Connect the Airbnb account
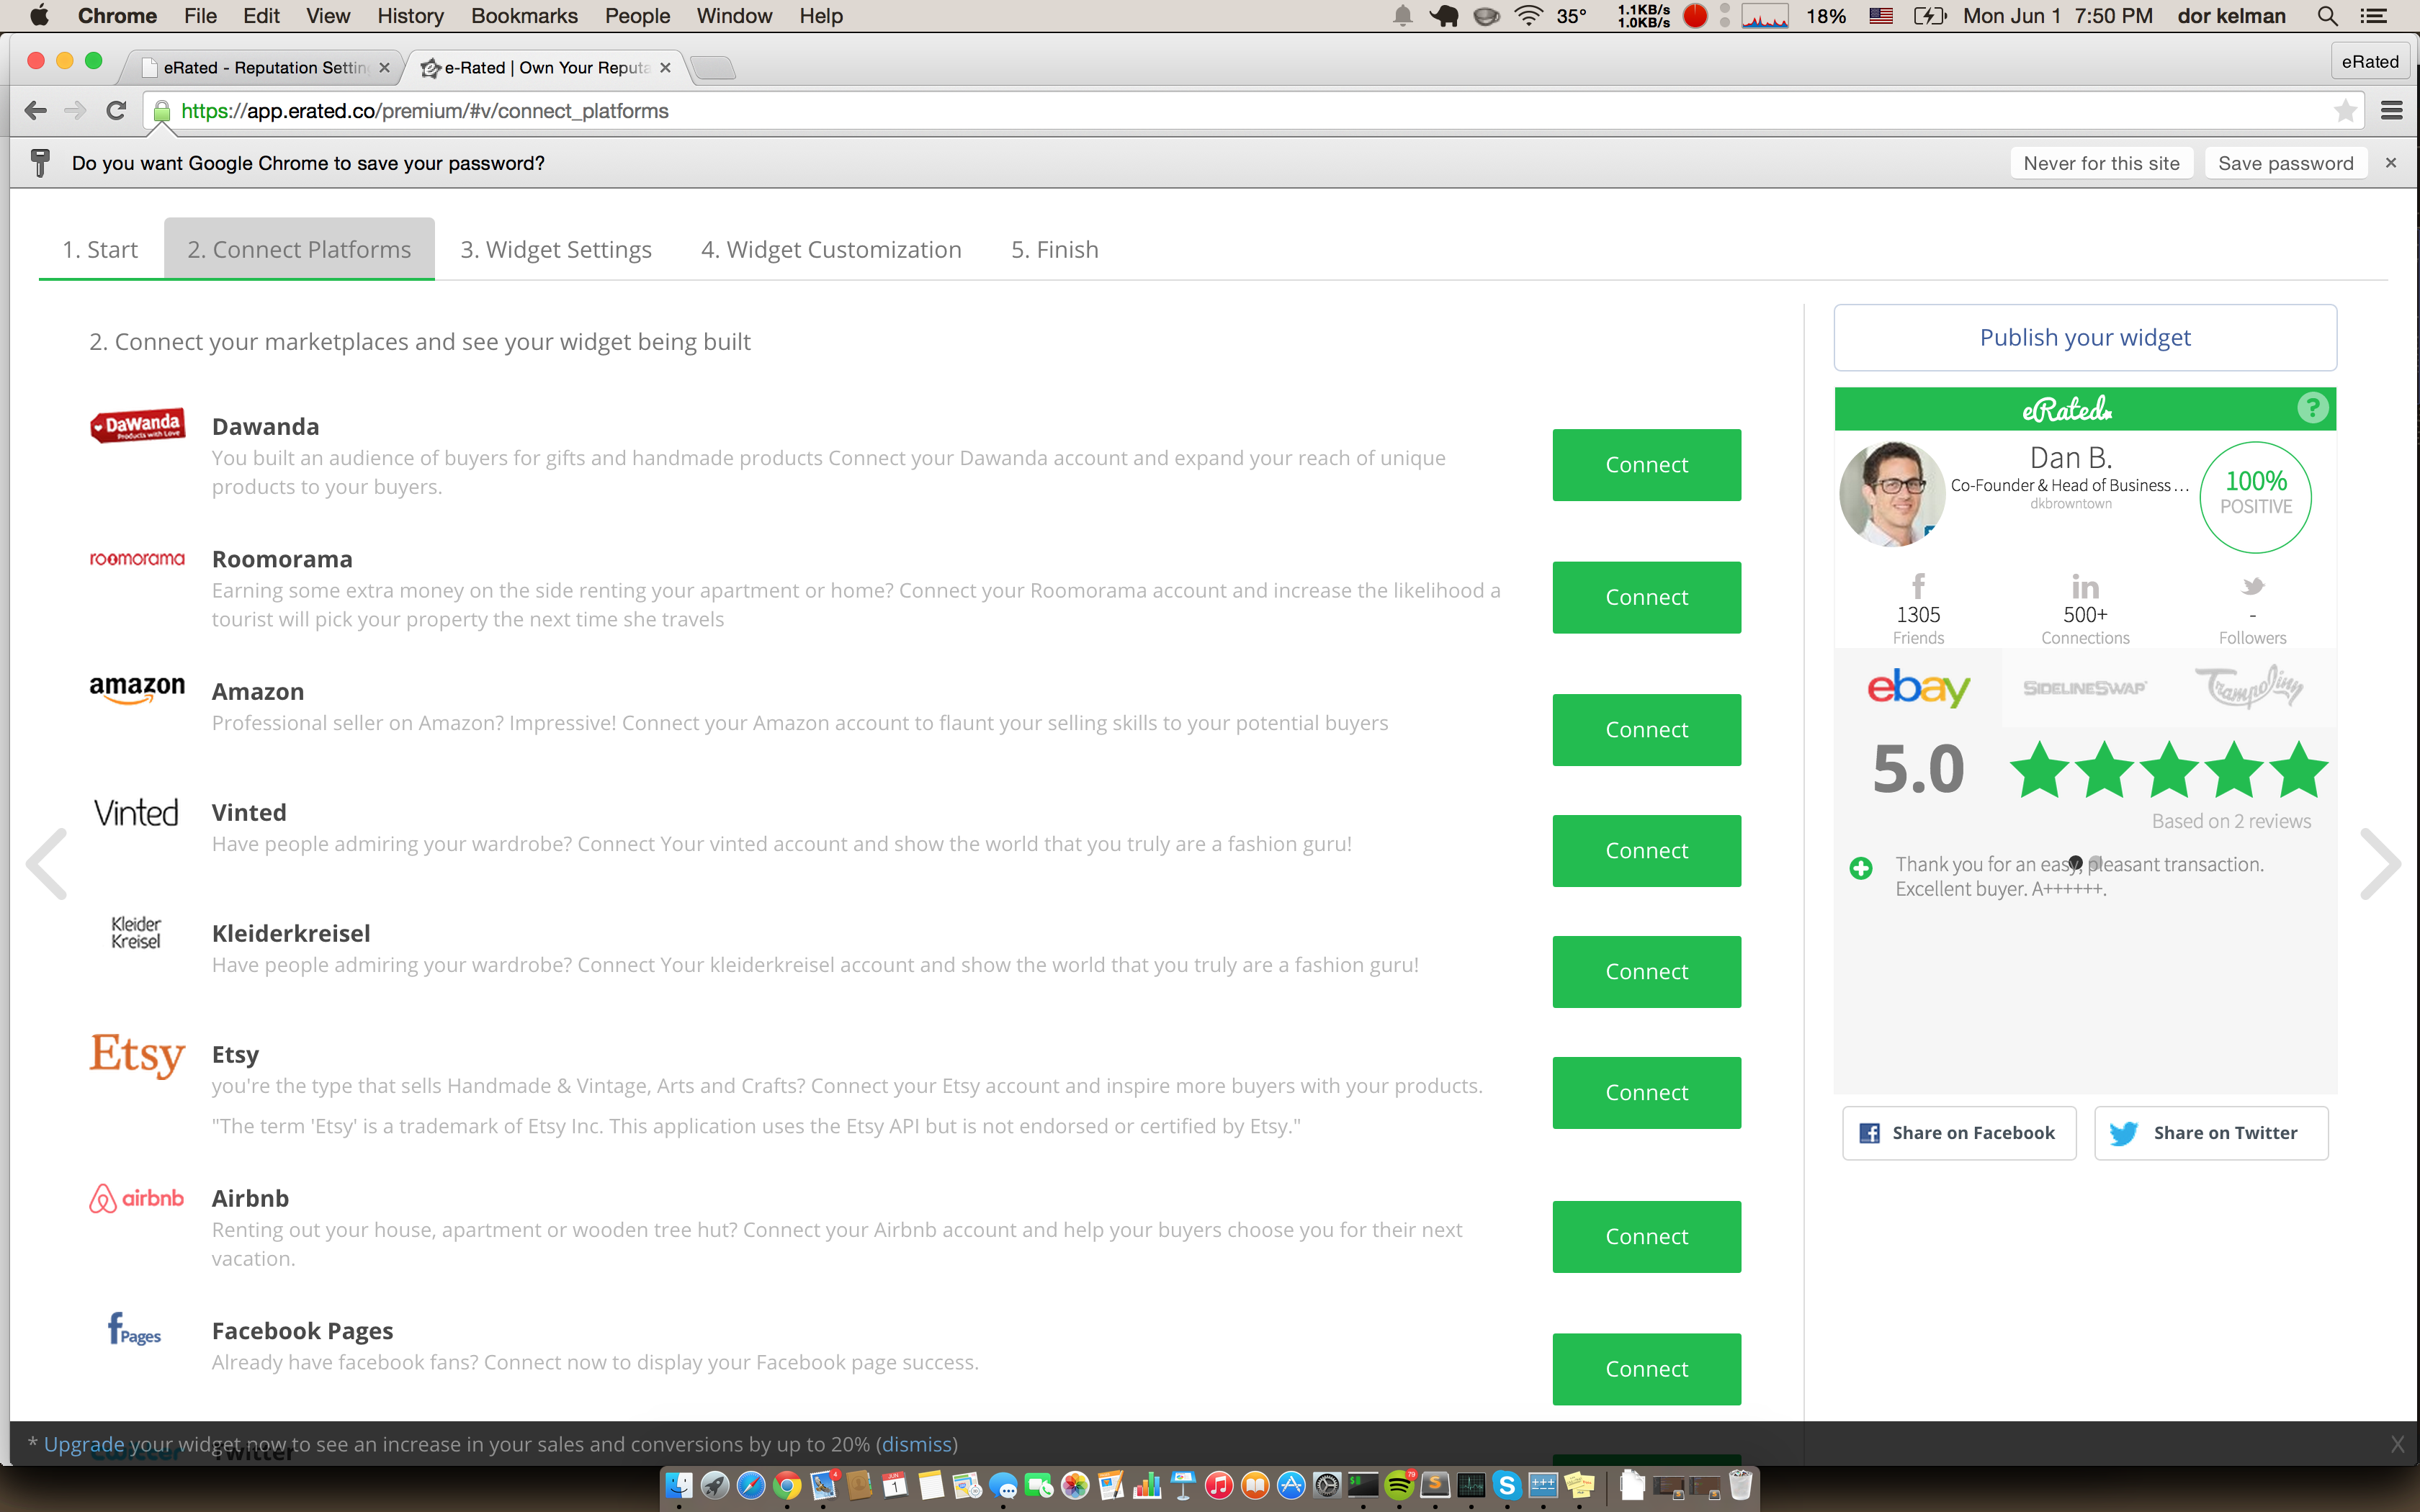The height and width of the screenshot is (1512, 2420). 1646,1237
